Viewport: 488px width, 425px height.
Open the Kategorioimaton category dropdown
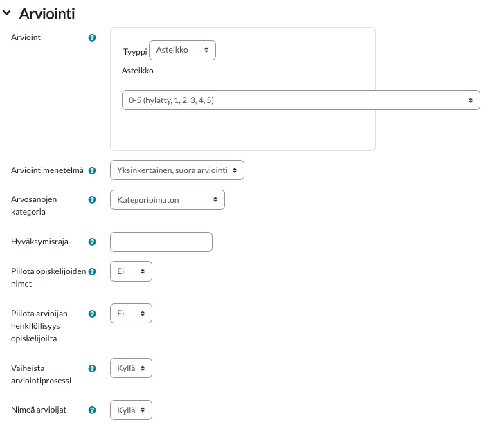167,200
